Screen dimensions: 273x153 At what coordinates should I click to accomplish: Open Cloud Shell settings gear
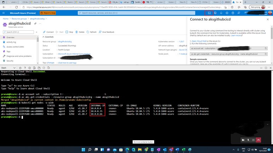click(x=30, y=68)
